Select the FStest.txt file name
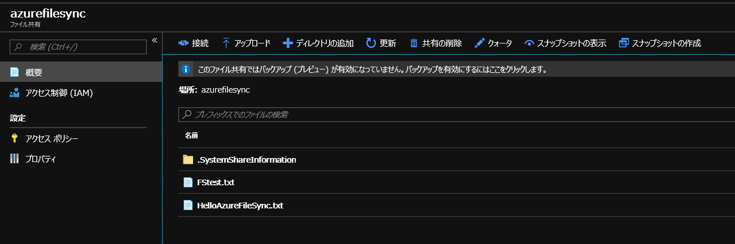The height and width of the screenshot is (244, 735). coord(216,182)
